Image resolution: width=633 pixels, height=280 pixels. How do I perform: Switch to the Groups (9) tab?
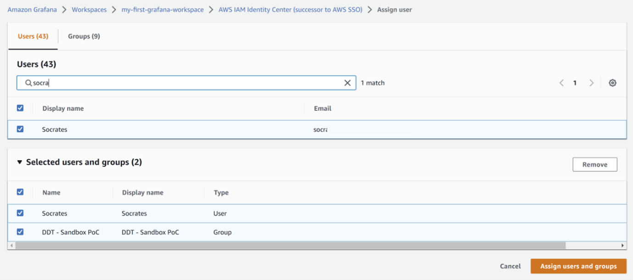click(x=84, y=36)
